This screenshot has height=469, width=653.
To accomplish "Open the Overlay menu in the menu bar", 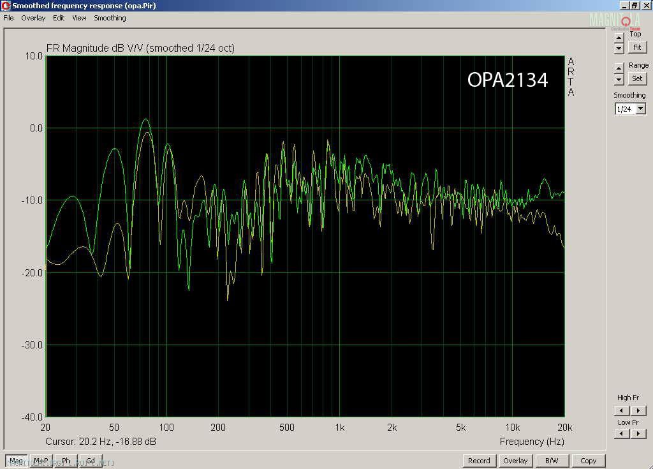I will (x=33, y=18).
